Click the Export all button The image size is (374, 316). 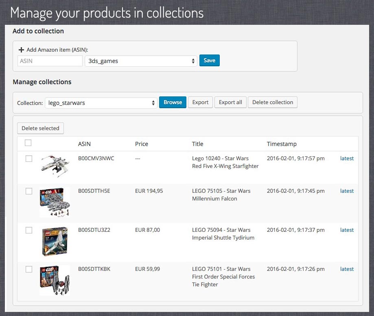click(x=230, y=102)
